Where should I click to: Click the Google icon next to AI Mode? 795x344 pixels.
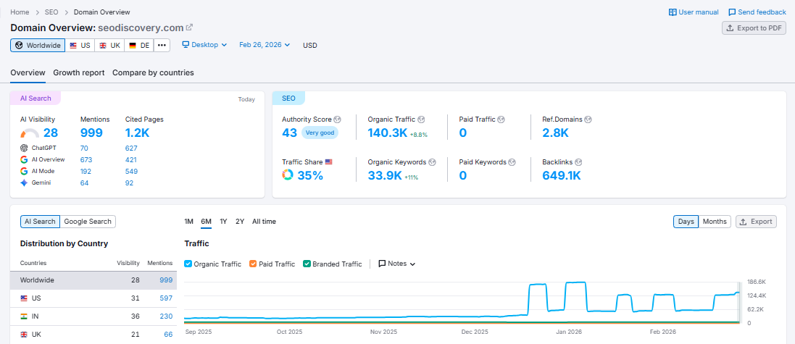point(24,171)
